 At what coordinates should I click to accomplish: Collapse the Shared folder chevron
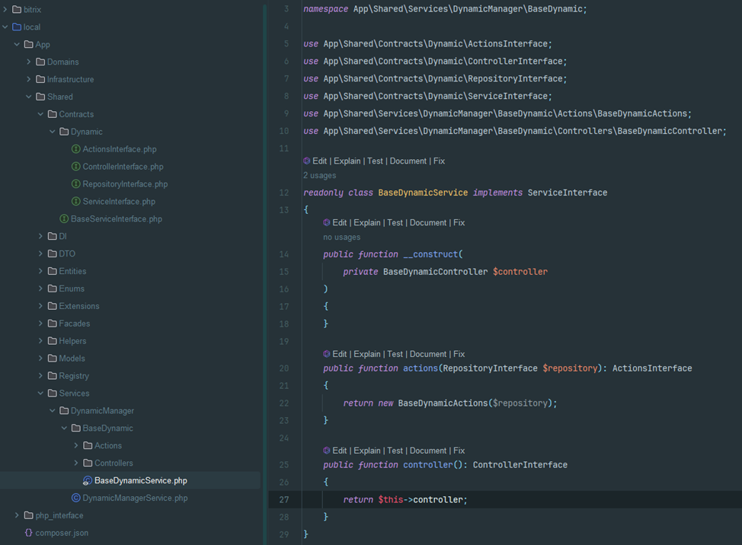tap(29, 97)
